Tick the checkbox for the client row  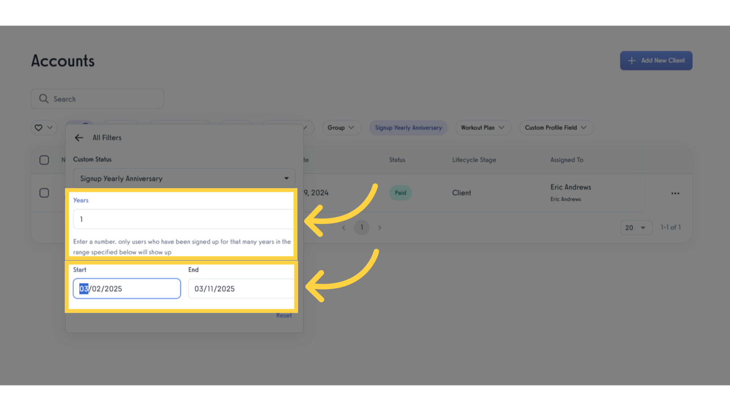coord(44,193)
